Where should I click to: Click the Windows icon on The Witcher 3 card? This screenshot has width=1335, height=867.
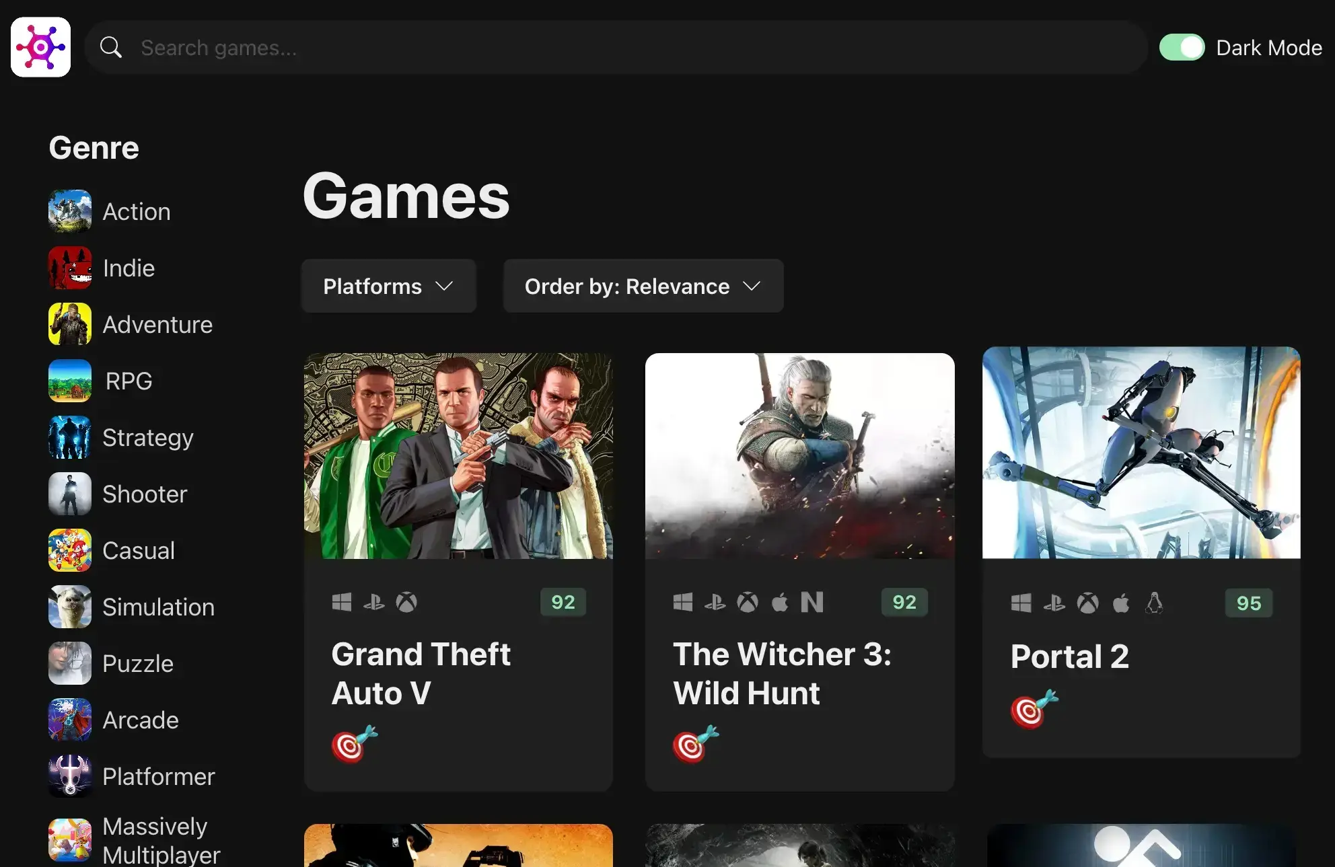(683, 602)
